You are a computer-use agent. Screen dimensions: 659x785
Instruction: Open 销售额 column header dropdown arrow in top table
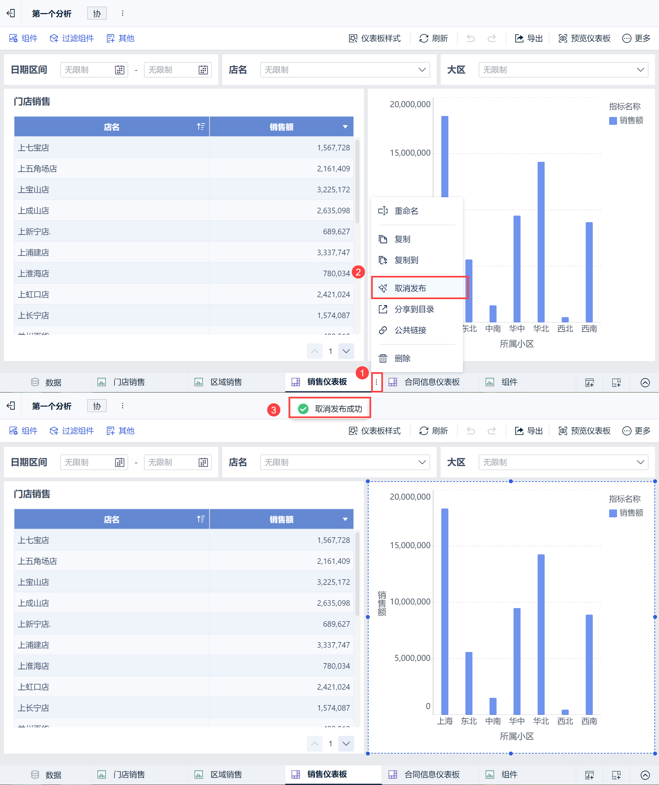point(345,127)
